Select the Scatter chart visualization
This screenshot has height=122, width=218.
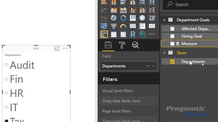click(x=104, y=18)
